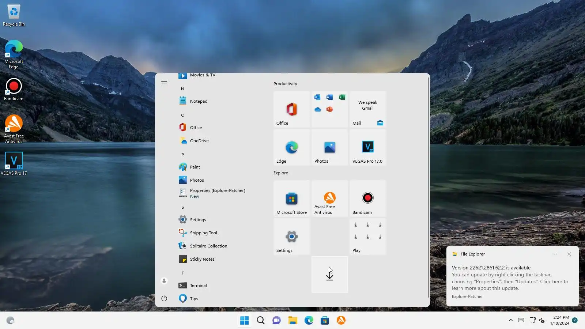Click the letter P header in app list
The height and width of the screenshot is (329, 585).
point(182,155)
